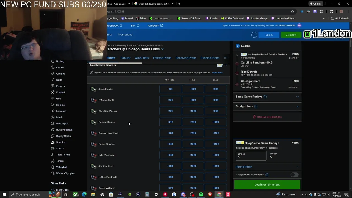
Task: Open the Chrome extensions puzzle icon
Action: point(322,12)
